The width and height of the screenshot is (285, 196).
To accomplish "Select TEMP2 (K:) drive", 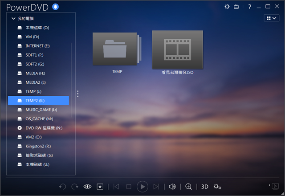I will coord(39,101).
